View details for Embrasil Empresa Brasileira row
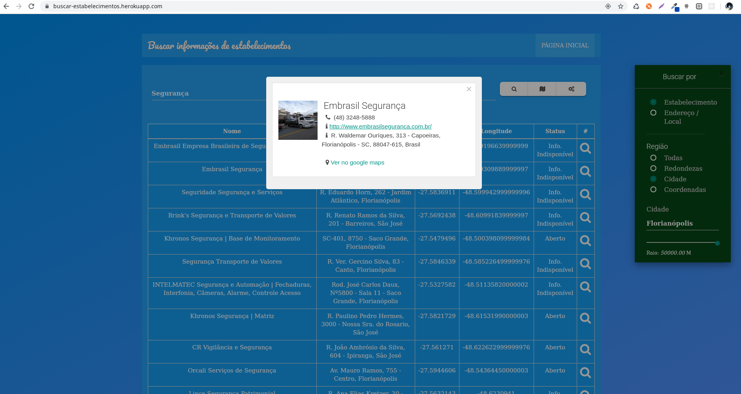The height and width of the screenshot is (394, 741). click(x=585, y=148)
